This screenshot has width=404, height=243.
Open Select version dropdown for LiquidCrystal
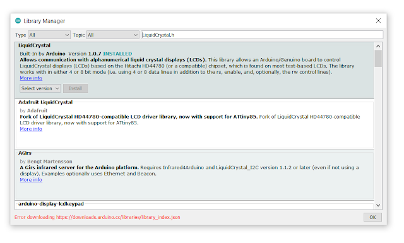coord(40,88)
